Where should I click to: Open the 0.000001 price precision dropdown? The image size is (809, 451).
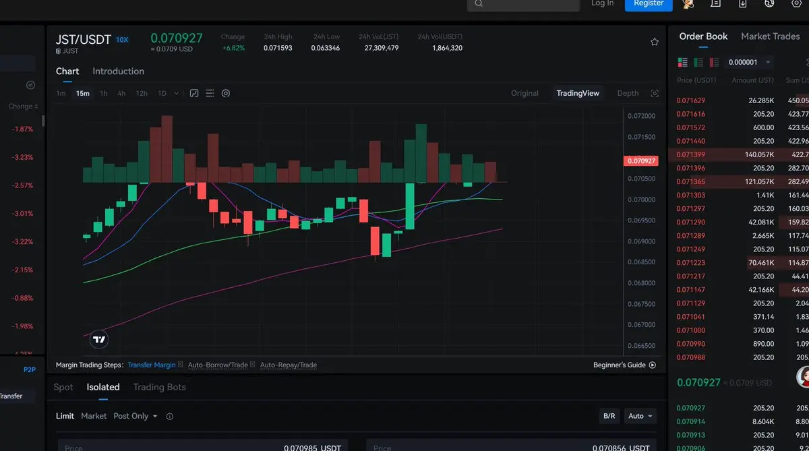coord(749,62)
